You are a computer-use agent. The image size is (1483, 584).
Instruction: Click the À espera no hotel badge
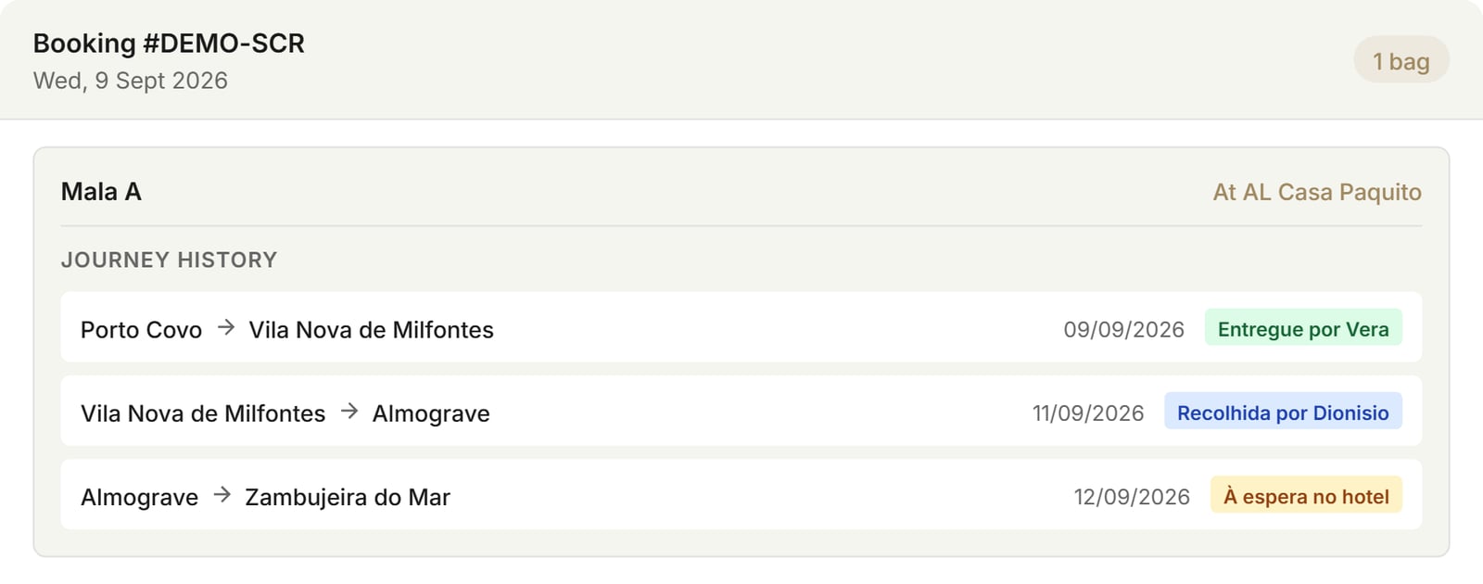point(1306,496)
